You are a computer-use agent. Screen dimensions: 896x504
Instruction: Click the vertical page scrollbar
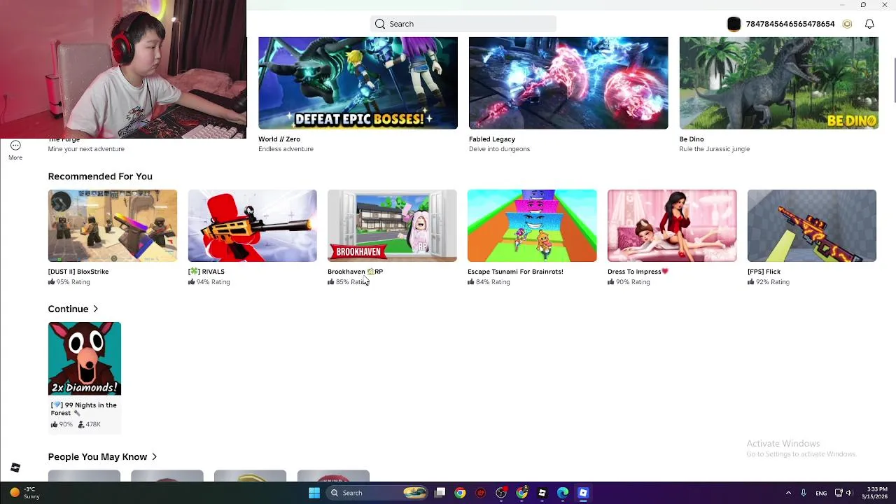pos(893,81)
